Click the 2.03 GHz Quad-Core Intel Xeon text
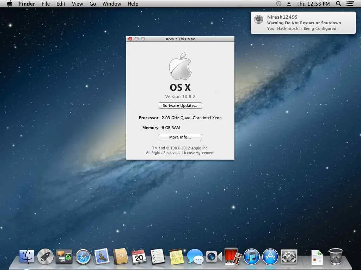Screen dimensions: 361x270 (x=191, y=118)
